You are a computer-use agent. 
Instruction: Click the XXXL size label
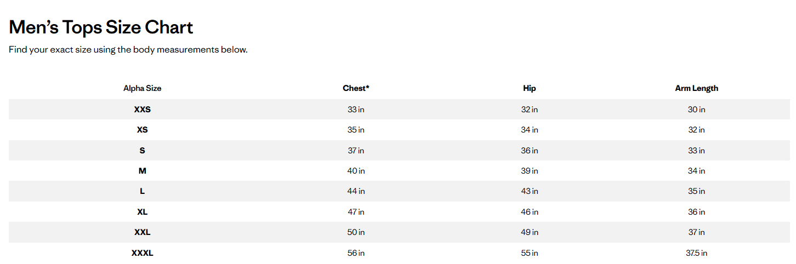pyautogui.click(x=143, y=253)
